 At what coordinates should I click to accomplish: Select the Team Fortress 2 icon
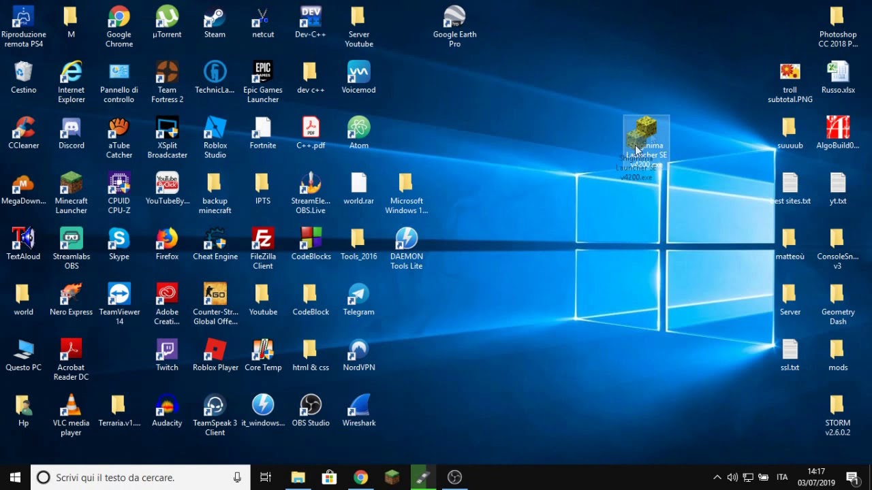tap(167, 82)
